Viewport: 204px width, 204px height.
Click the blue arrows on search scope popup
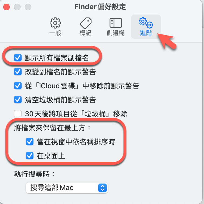click(103, 188)
